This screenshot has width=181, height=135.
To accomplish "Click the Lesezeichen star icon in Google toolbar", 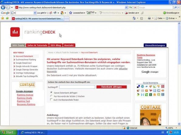I will (70, 13).
